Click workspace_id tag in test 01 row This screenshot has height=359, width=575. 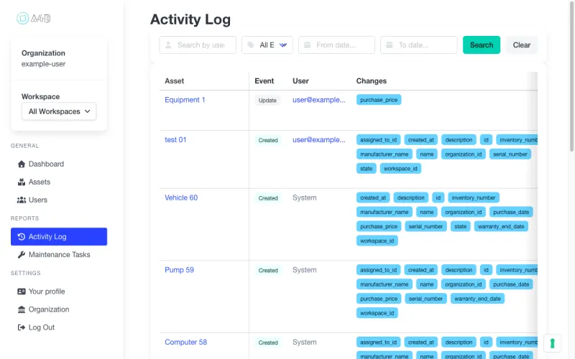[400, 169]
